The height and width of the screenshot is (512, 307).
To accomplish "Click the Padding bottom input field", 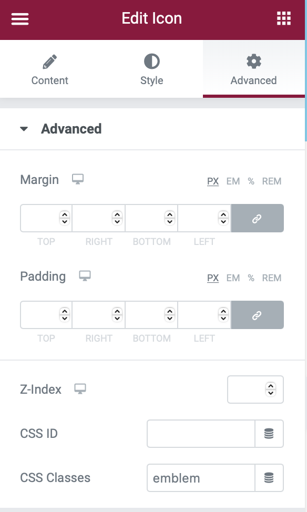I will [151, 315].
